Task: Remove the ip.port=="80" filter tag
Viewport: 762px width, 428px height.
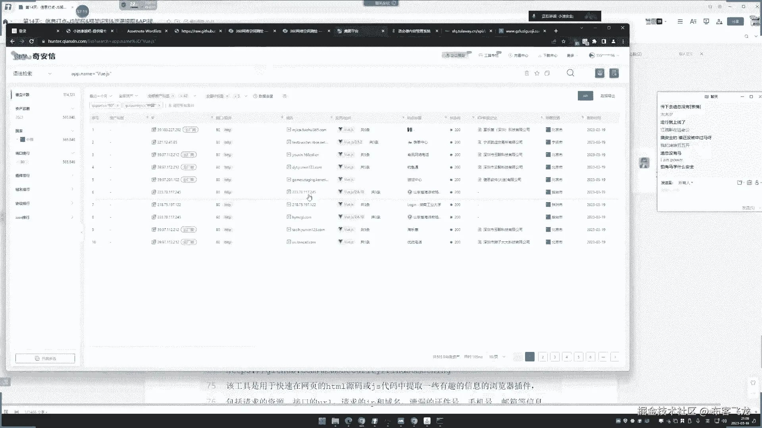Action: click(117, 105)
